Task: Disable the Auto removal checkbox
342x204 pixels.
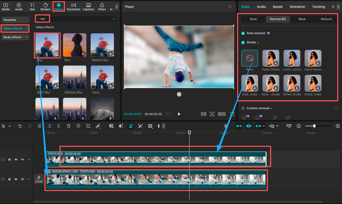Action: pos(243,33)
